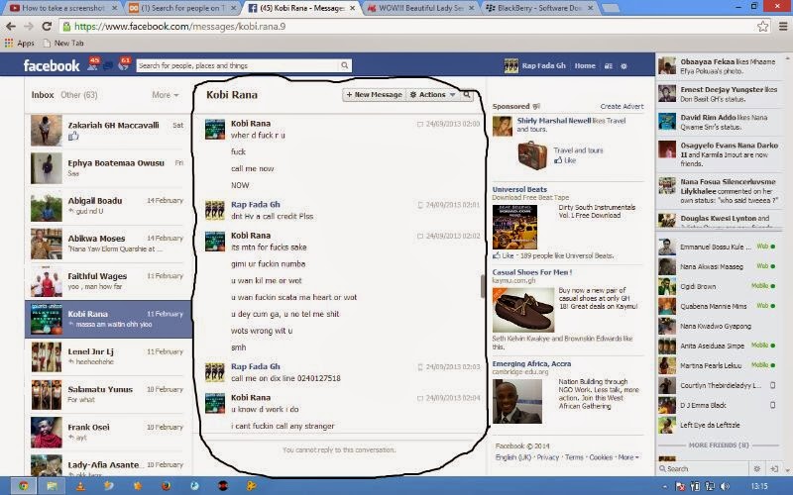The width and height of the screenshot is (793, 495).
Task: Open File Explorer in the taskbar
Action: click(x=52, y=486)
